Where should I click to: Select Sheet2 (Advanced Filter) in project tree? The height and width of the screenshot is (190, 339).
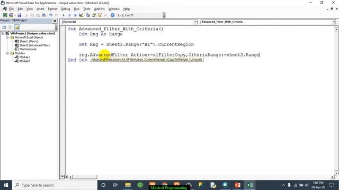pos(34,45)
